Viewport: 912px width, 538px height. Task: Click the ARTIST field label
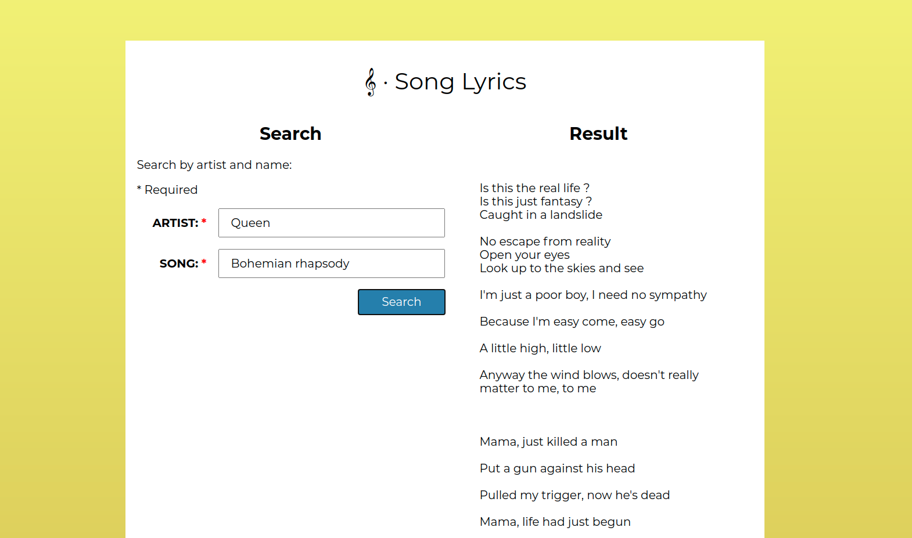(175, 223)
